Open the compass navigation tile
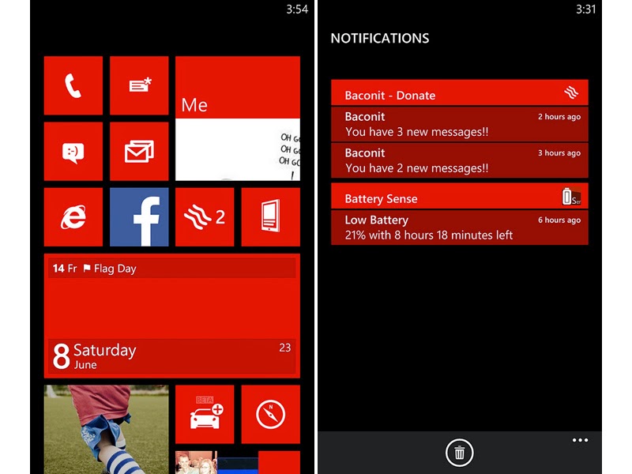Viewport: 632px width, 474px height. [270, 414]
